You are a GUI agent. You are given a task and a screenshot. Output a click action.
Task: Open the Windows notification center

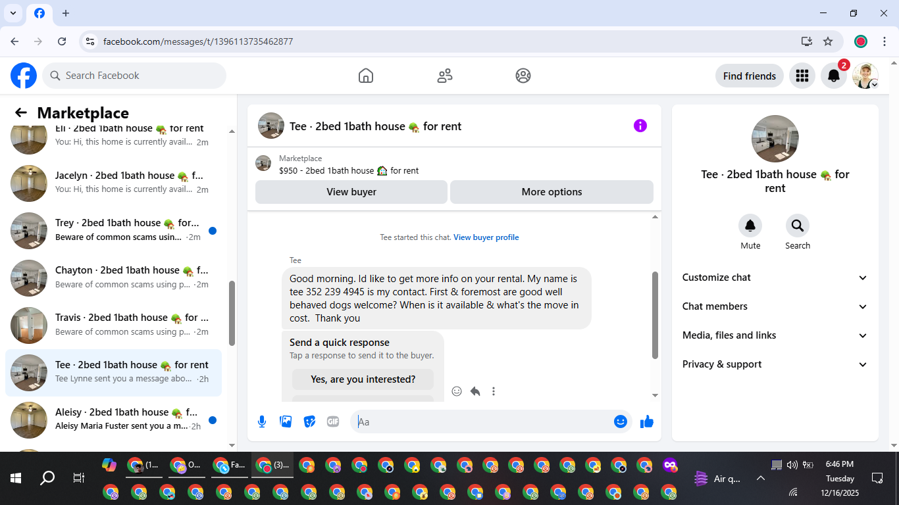pos(877,478)
